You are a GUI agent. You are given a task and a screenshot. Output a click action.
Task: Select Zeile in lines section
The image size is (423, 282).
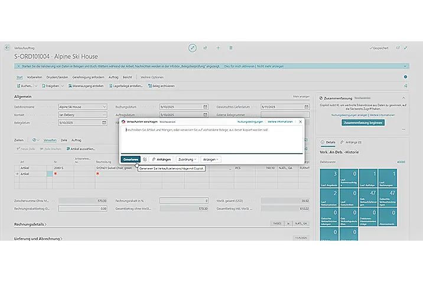tap(64, 140)
